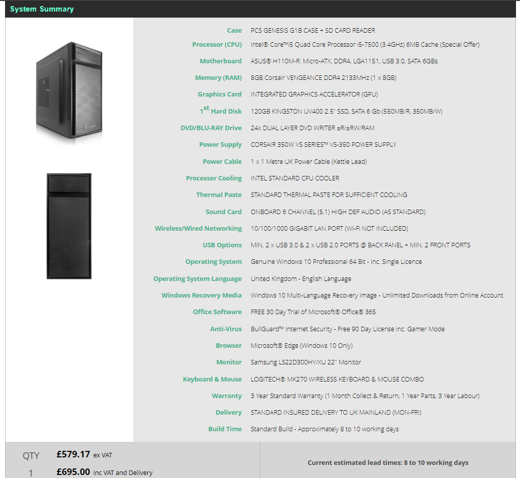Click the £695.00 inc VAT price
This screenshot has width=520, height=478.
[x=73, y=472]
